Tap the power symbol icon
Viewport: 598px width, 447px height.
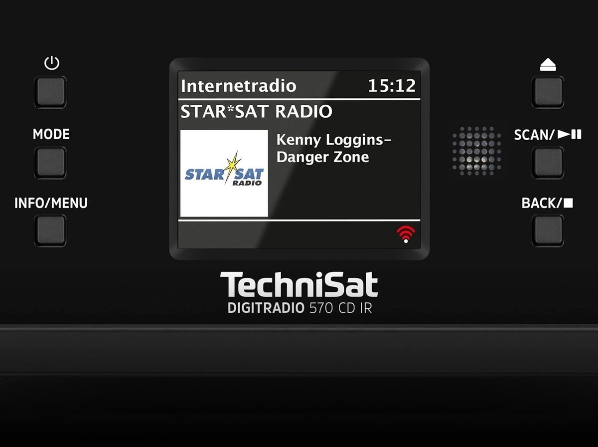pos(51,64)
